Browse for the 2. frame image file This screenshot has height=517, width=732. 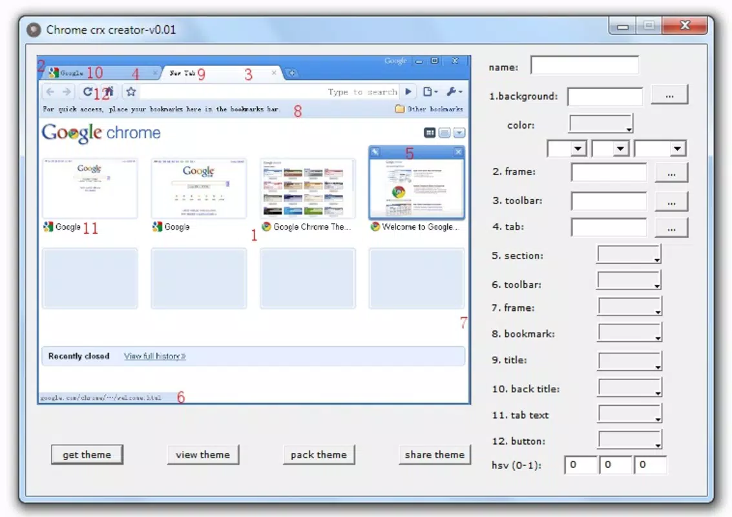click(x=671, y=173)
